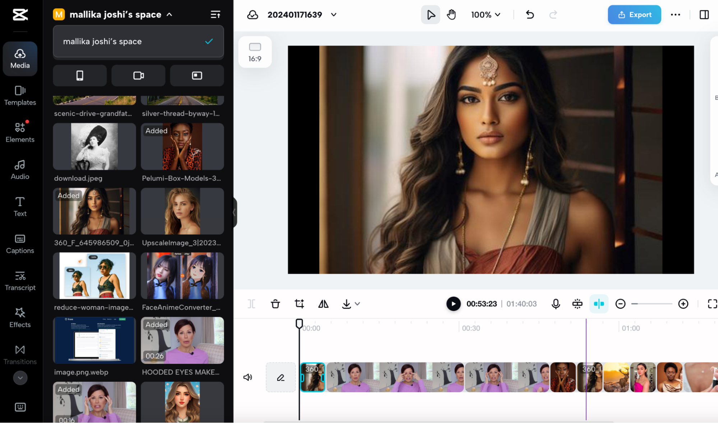
Task: Select mallika joshi's space option
Action: (138, 42)
